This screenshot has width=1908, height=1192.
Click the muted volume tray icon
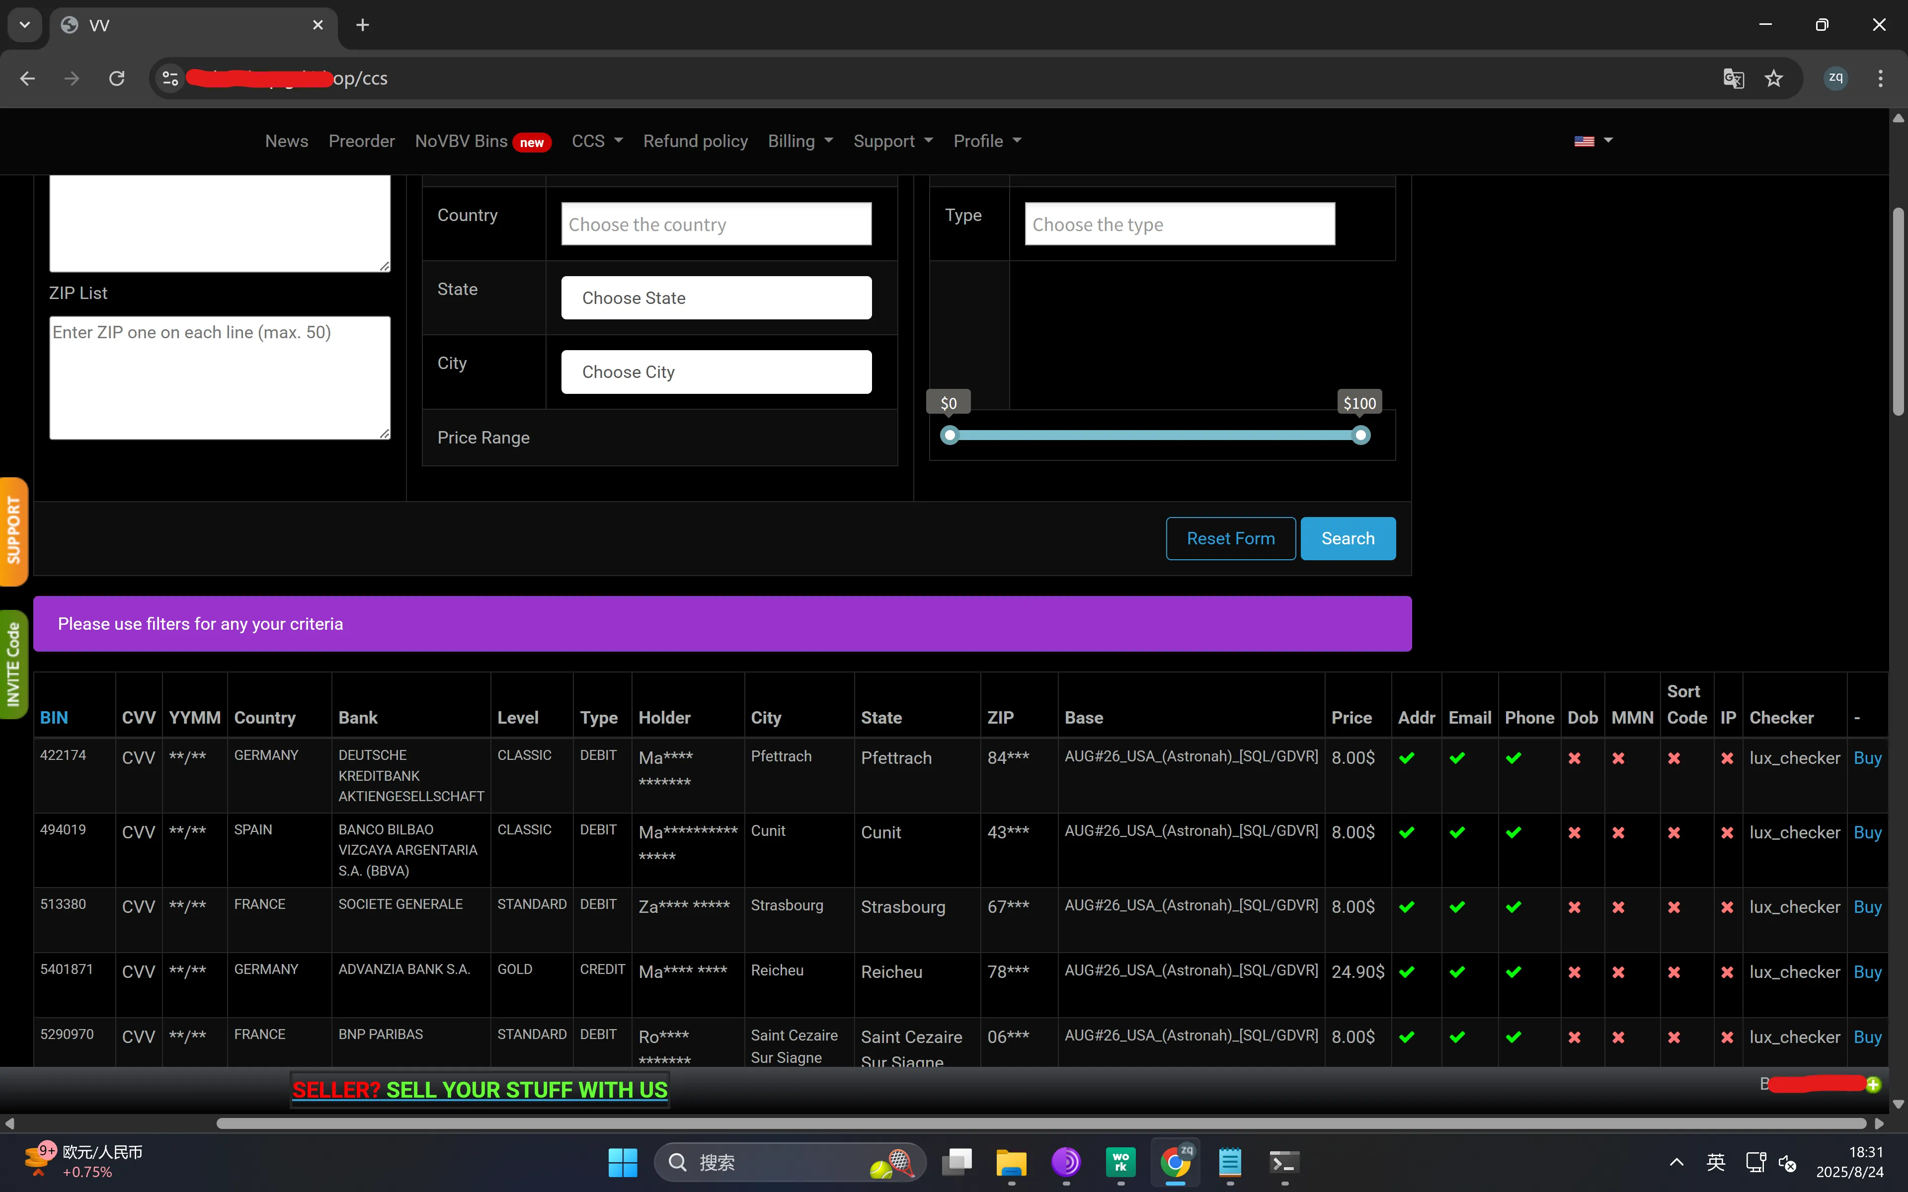coord(1787,1163)
